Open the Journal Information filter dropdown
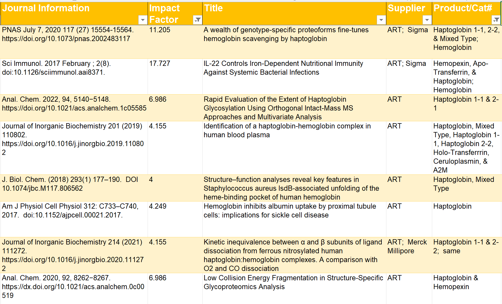 coord(142,20)
